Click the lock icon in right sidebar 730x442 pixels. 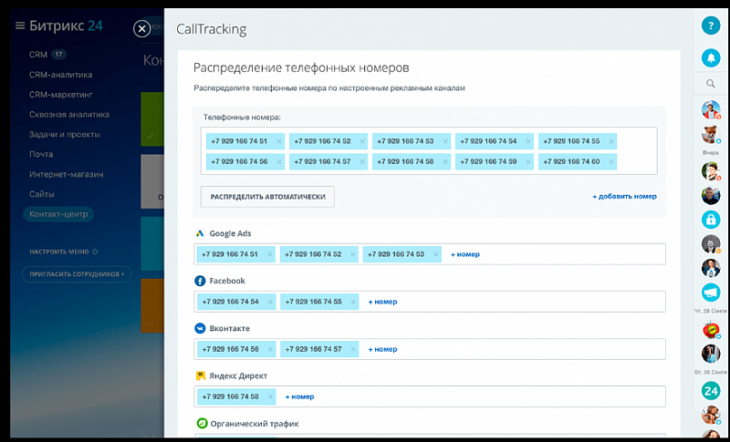711,220
